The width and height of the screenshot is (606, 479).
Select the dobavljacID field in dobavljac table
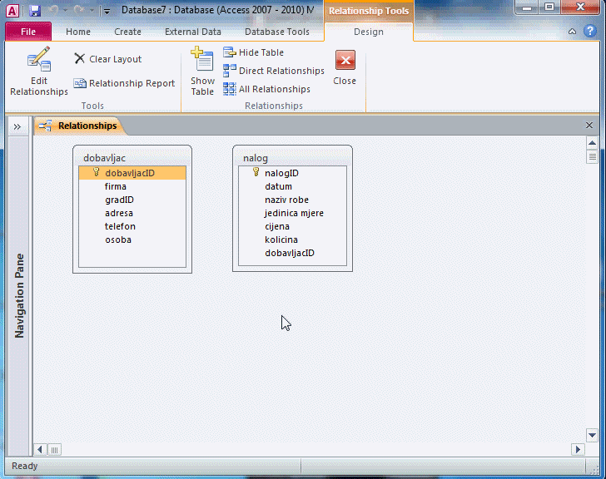[130, 173]
